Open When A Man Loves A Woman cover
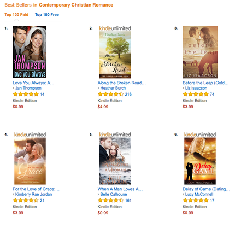Viewport: 235px width, 228px height. (115, 161)
